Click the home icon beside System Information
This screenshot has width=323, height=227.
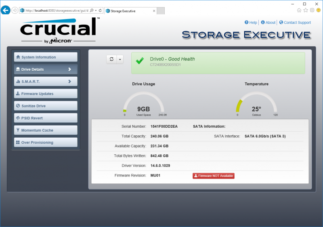pyautogui.click(x=18, y=57)
